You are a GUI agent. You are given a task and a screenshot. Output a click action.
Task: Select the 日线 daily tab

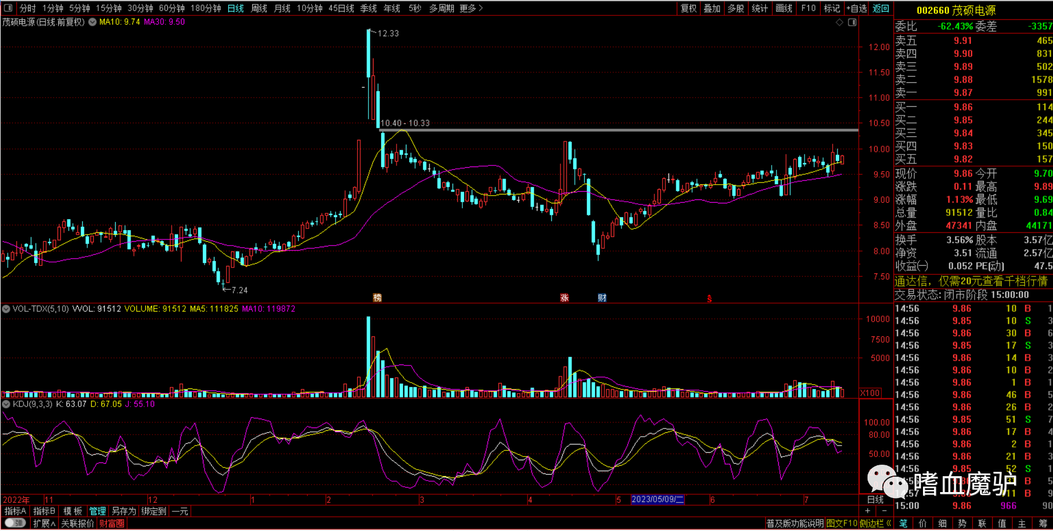235,8
